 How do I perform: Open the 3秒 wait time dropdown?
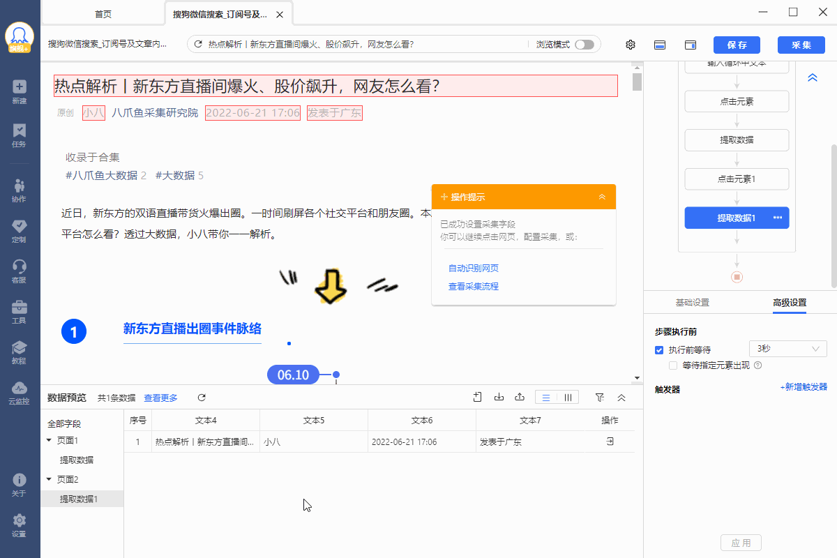pyautogui.click(x=787, y=348)
